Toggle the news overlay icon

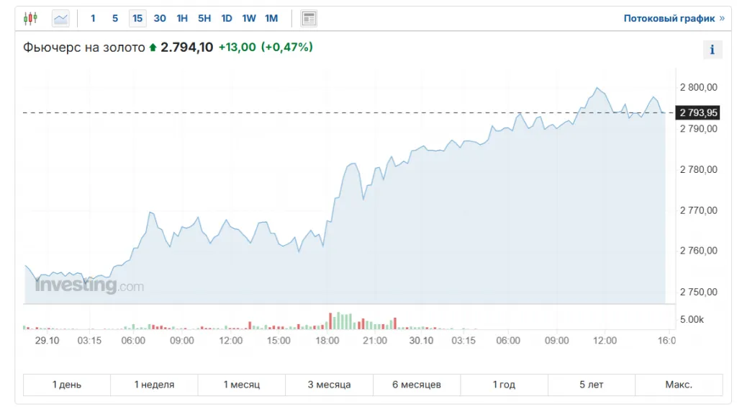point(309,18)
